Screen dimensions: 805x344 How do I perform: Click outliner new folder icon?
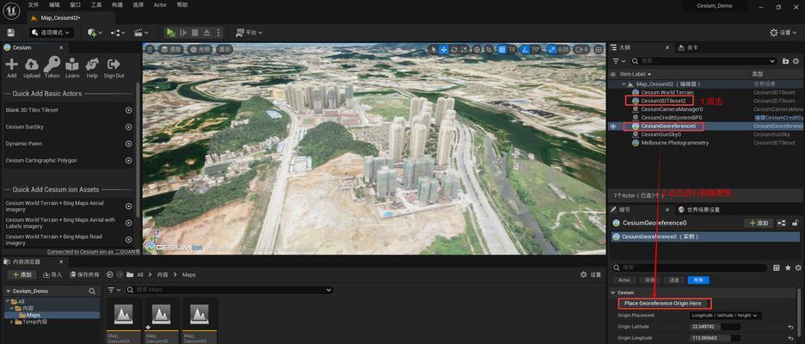coord(785,60)
